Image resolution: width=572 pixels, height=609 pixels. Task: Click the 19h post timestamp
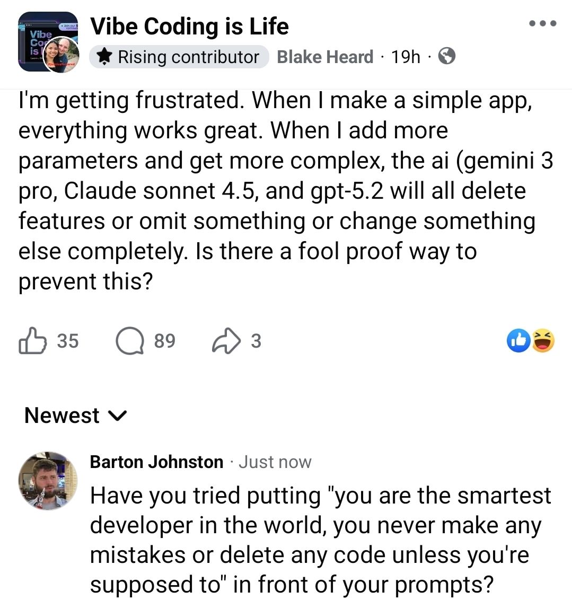(406, 57)
